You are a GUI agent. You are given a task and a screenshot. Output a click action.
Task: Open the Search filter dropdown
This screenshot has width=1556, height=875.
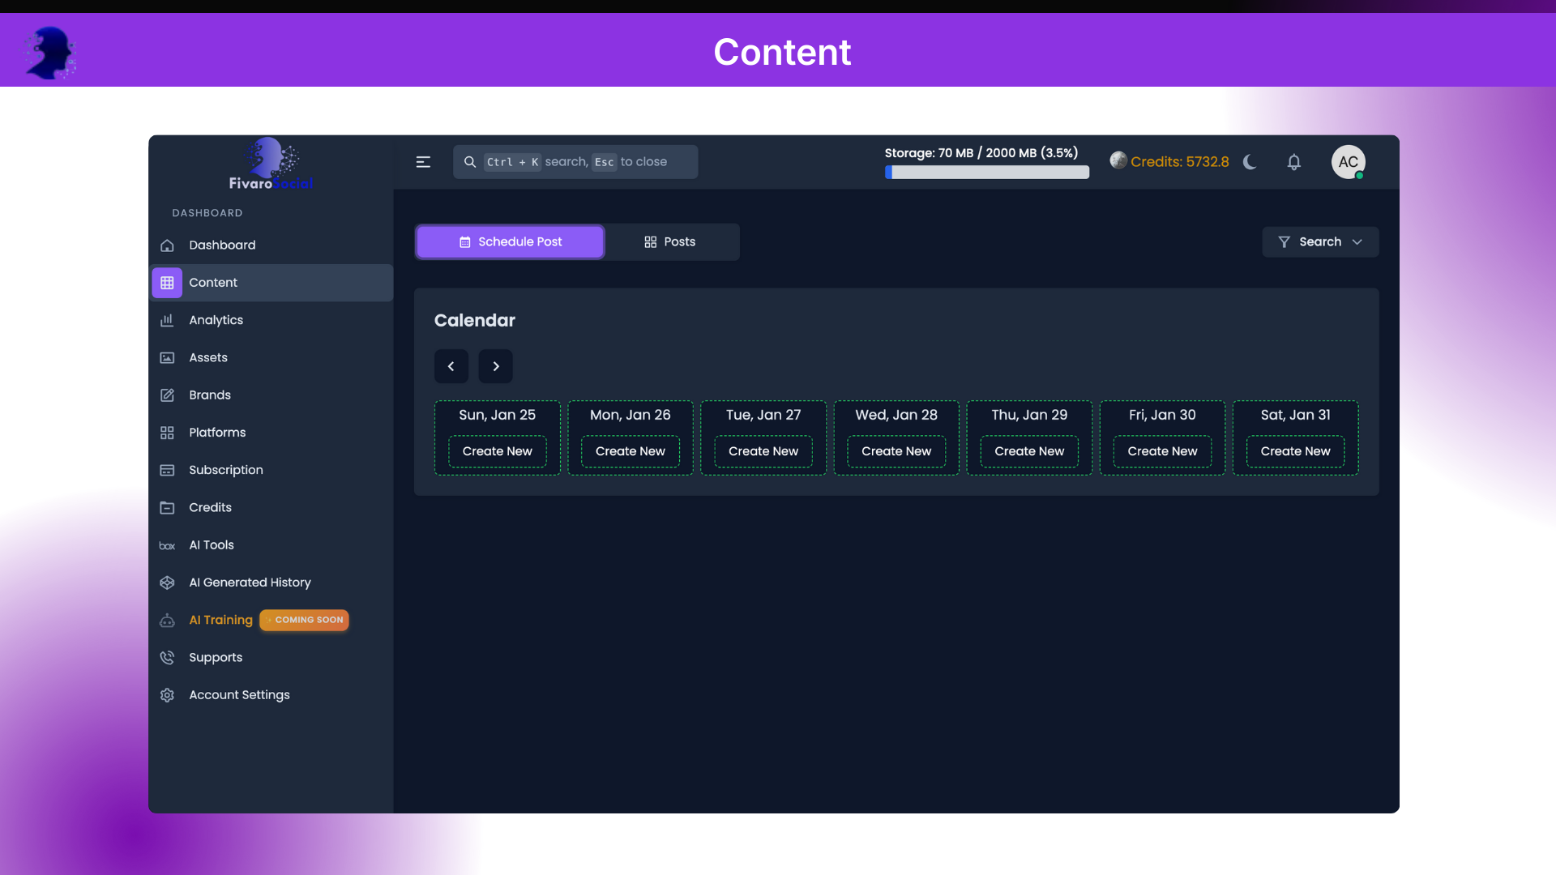[x=1320, y=241]
